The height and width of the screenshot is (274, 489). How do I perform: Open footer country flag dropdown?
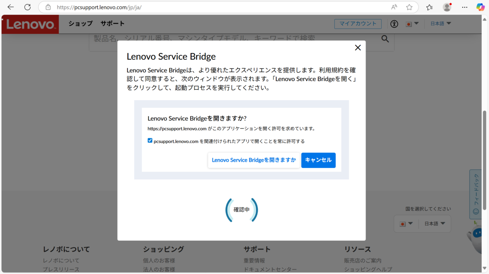pos(406,224)
